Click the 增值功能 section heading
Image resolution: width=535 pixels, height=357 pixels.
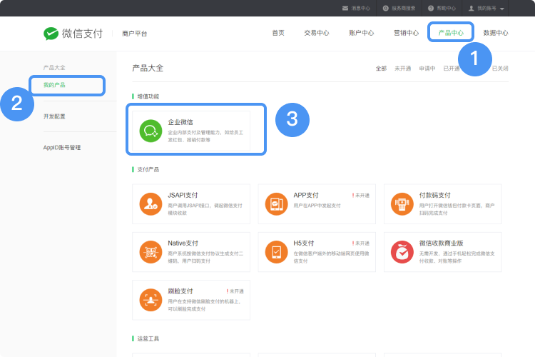(148, 96)
